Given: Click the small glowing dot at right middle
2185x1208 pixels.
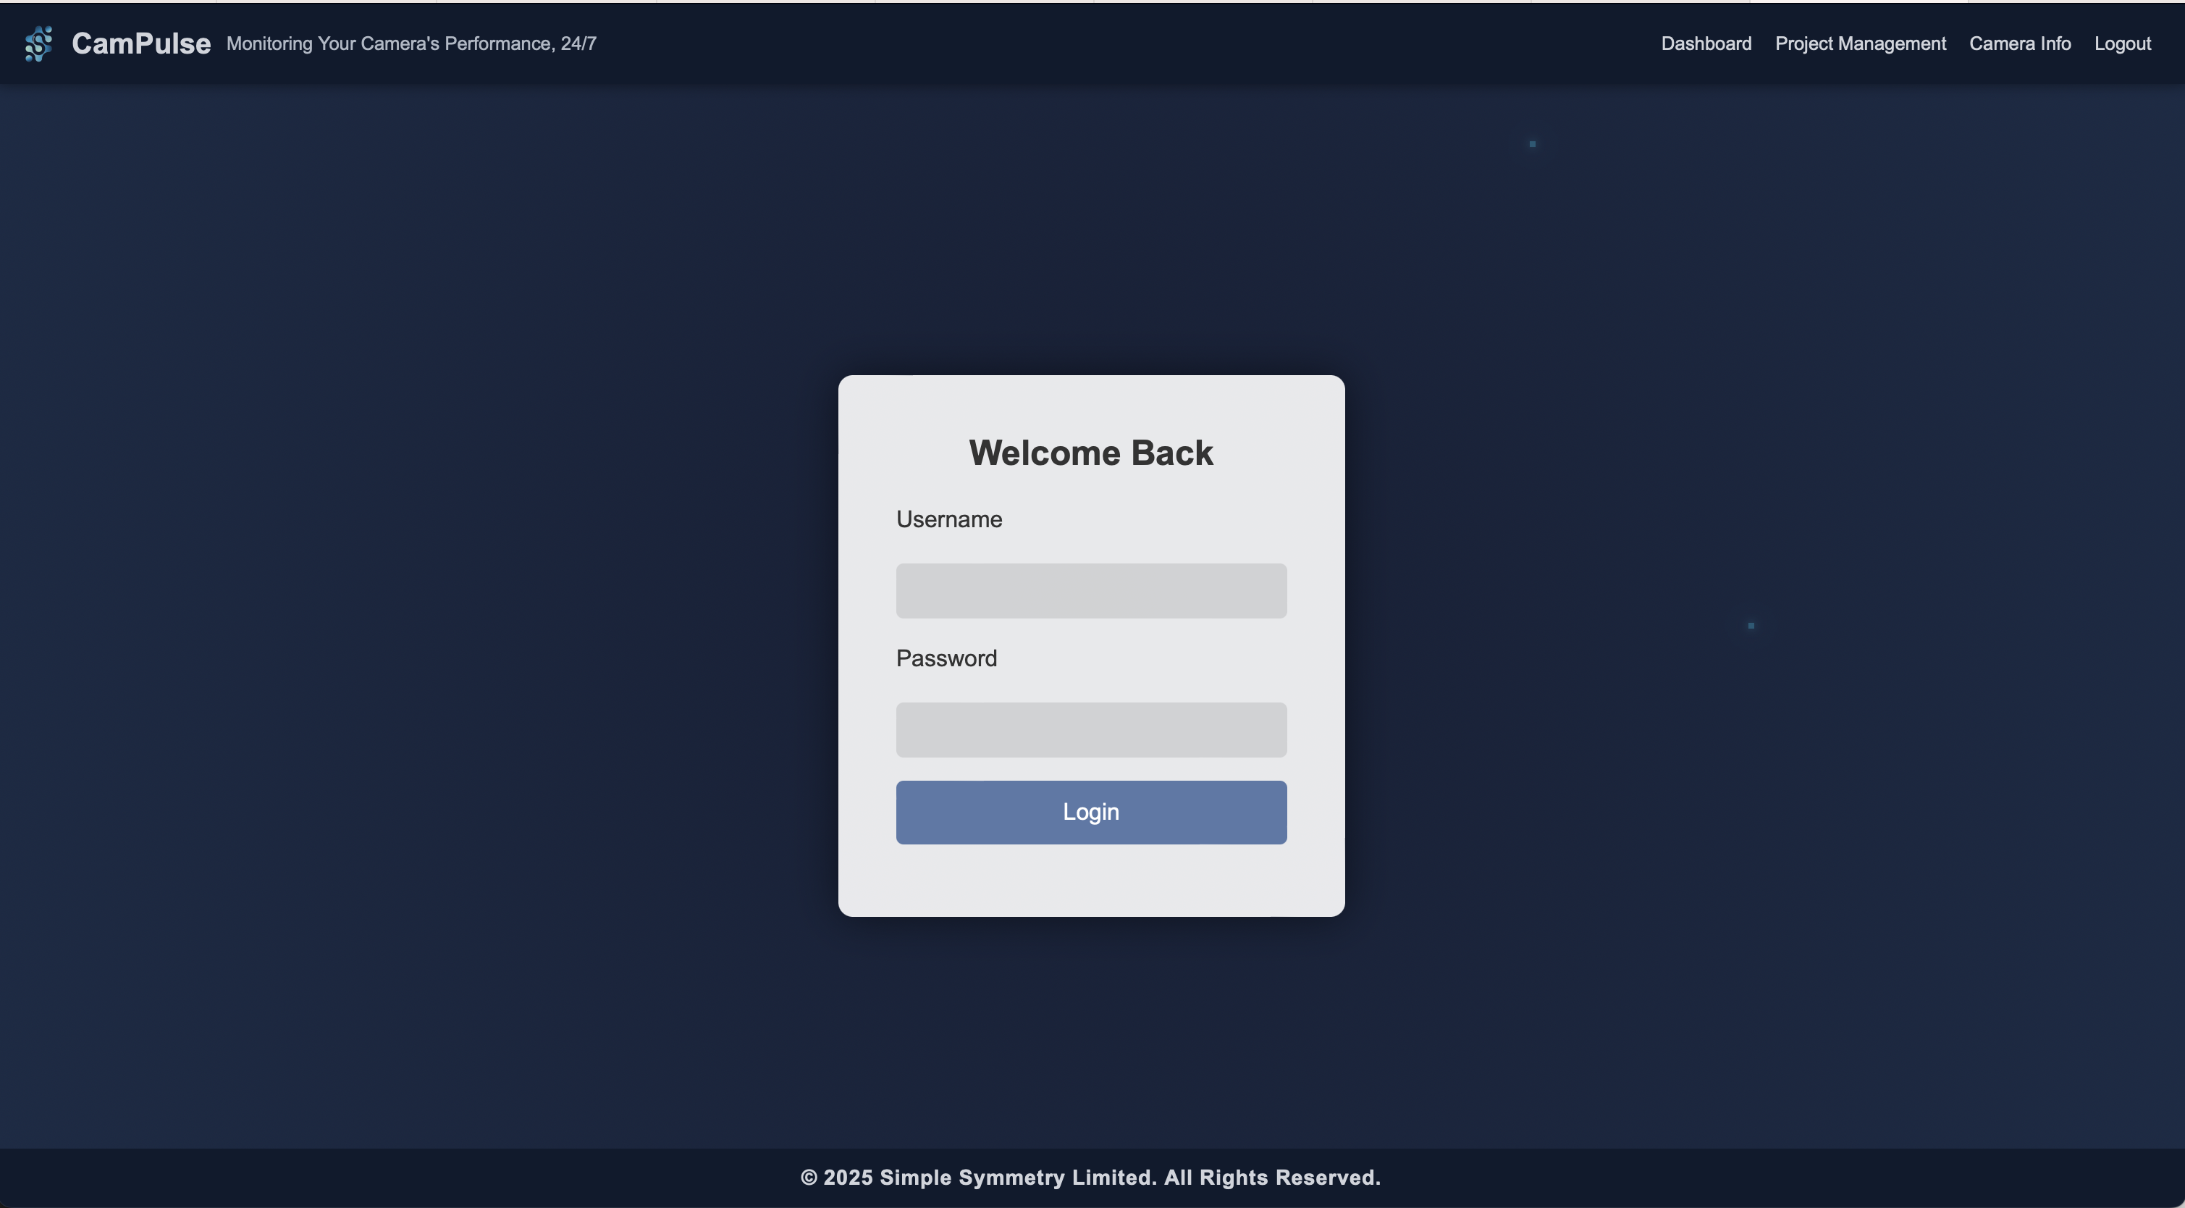Looking at the screenshot, I should pyautogui.click(x=1751, y=626).
